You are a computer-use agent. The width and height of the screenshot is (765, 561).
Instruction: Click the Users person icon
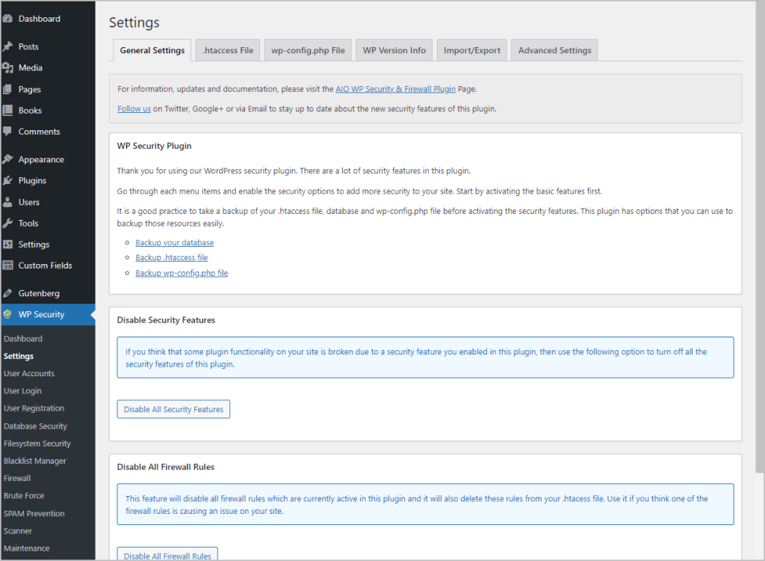[7, 202]
